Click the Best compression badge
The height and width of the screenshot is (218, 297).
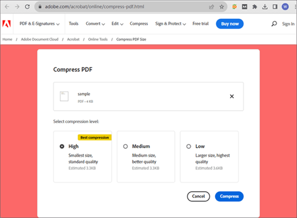[94, 137]
